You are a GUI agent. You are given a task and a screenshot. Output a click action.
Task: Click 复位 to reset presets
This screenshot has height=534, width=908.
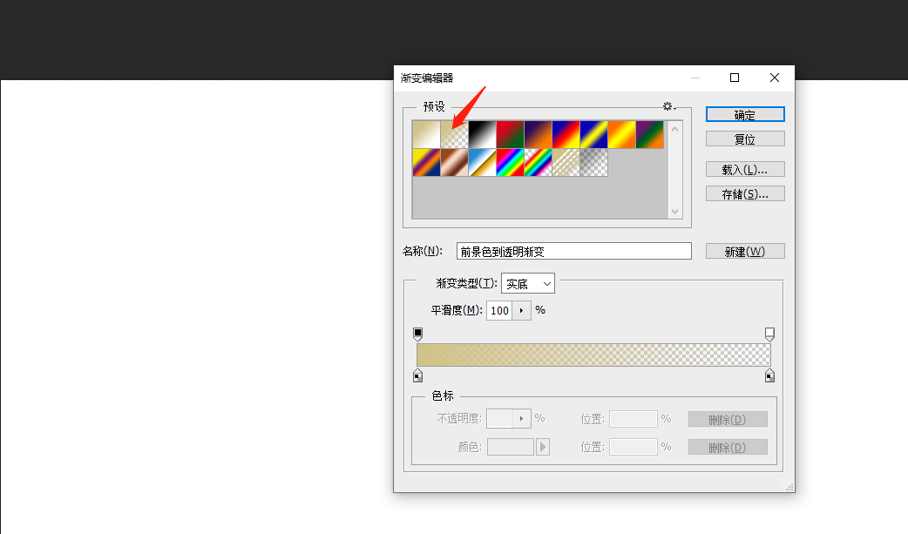[745, 138]
